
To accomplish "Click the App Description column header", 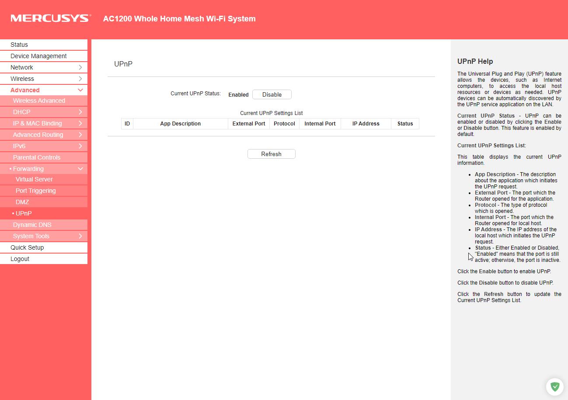I will (180, 124).
